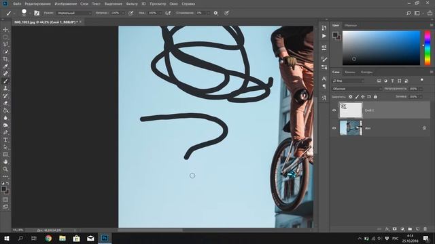Toggle visibility of the background layer
This screenshot has height=244, width=435.
click(x=334, y=128)
